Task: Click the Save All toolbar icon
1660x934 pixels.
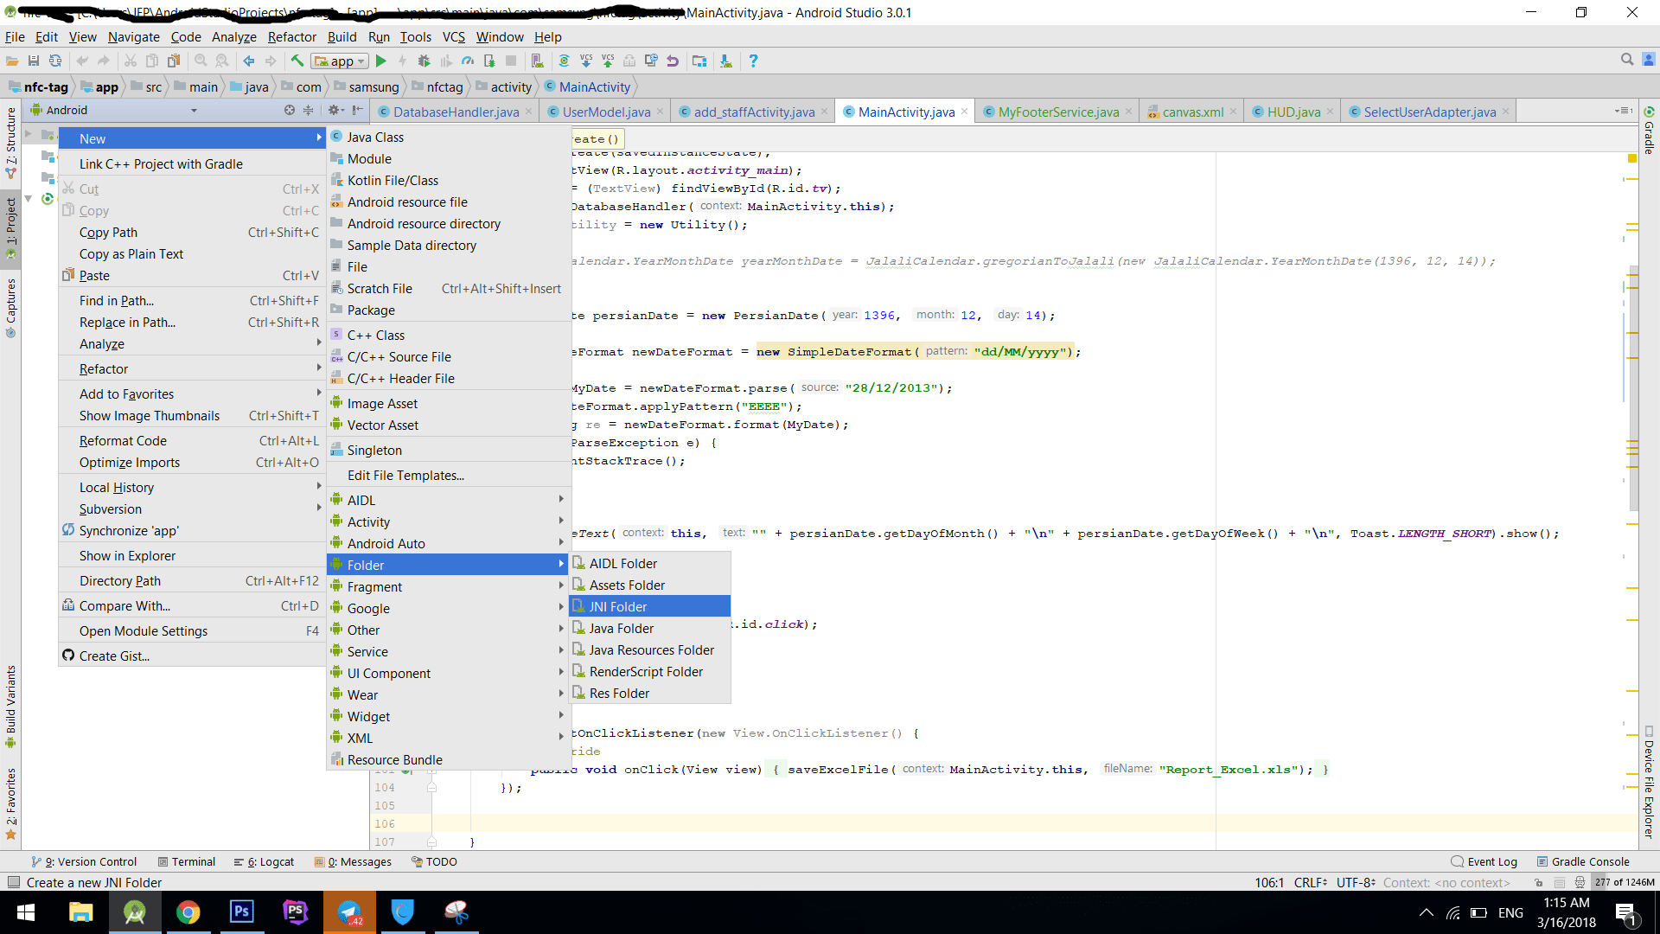Action: click(34, 61)
